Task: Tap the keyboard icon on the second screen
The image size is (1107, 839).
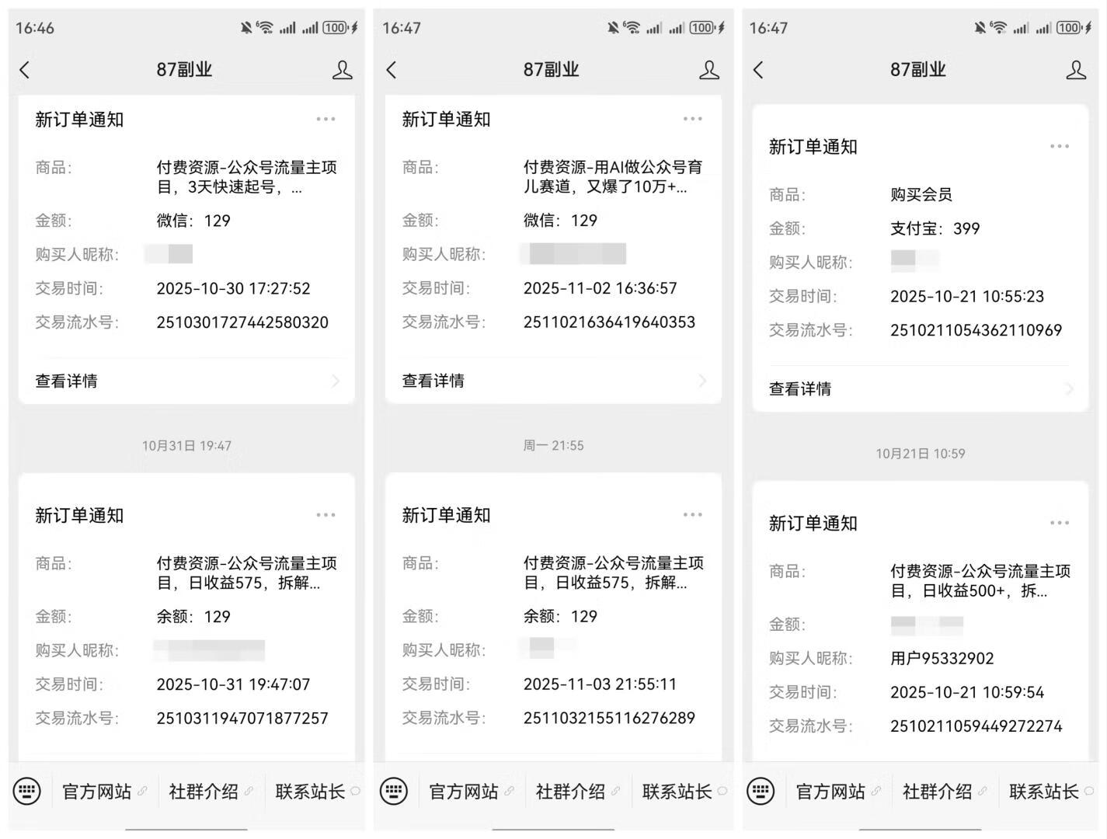Action: click(x=394, y=791)
